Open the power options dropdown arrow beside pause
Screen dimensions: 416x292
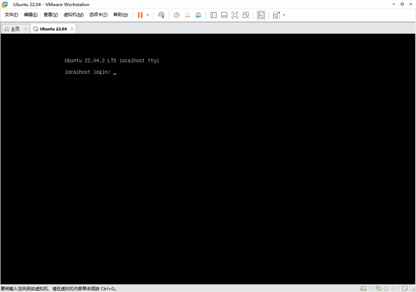pyautogui.click(x=148, y=15)
